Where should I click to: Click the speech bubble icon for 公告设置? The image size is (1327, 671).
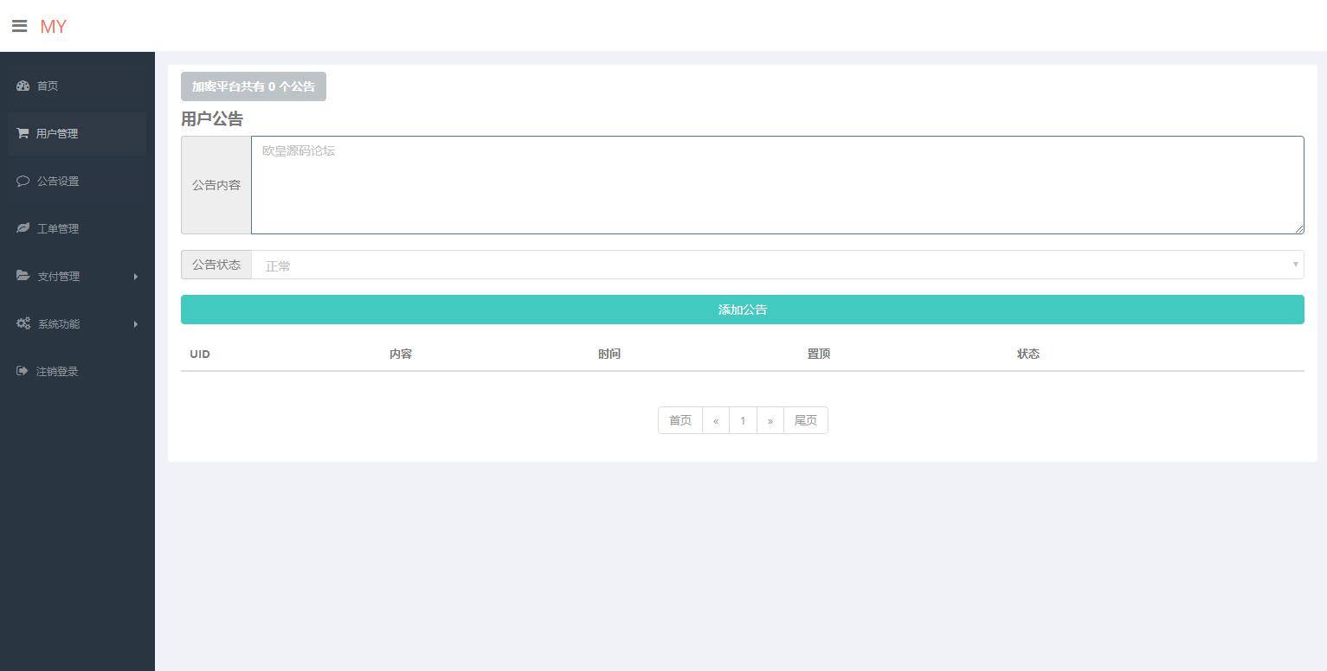[x=23, y=181]
